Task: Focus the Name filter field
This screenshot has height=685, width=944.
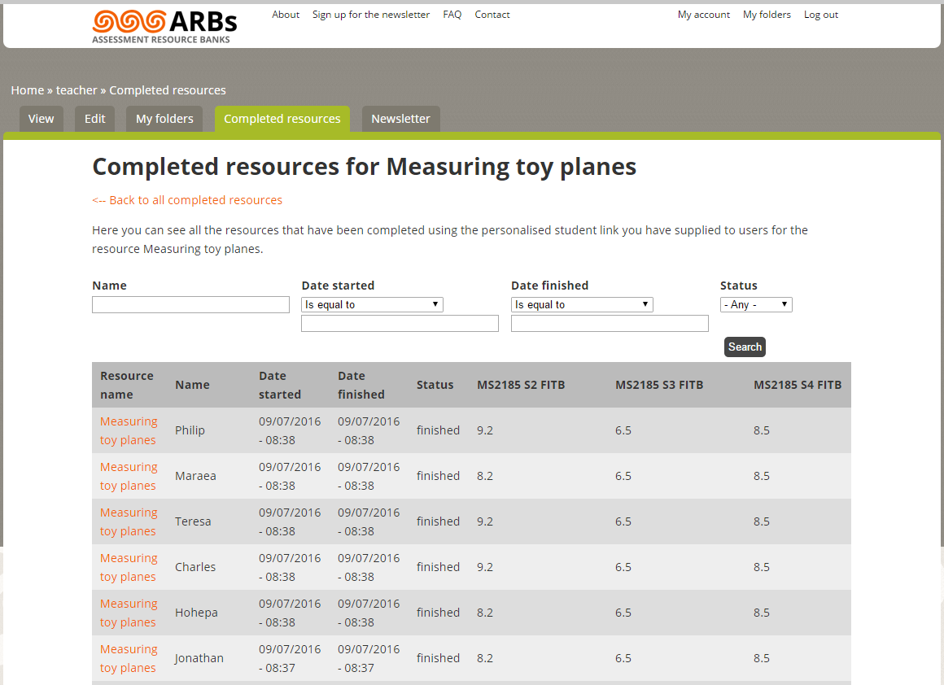Action: tap(190, 304)
